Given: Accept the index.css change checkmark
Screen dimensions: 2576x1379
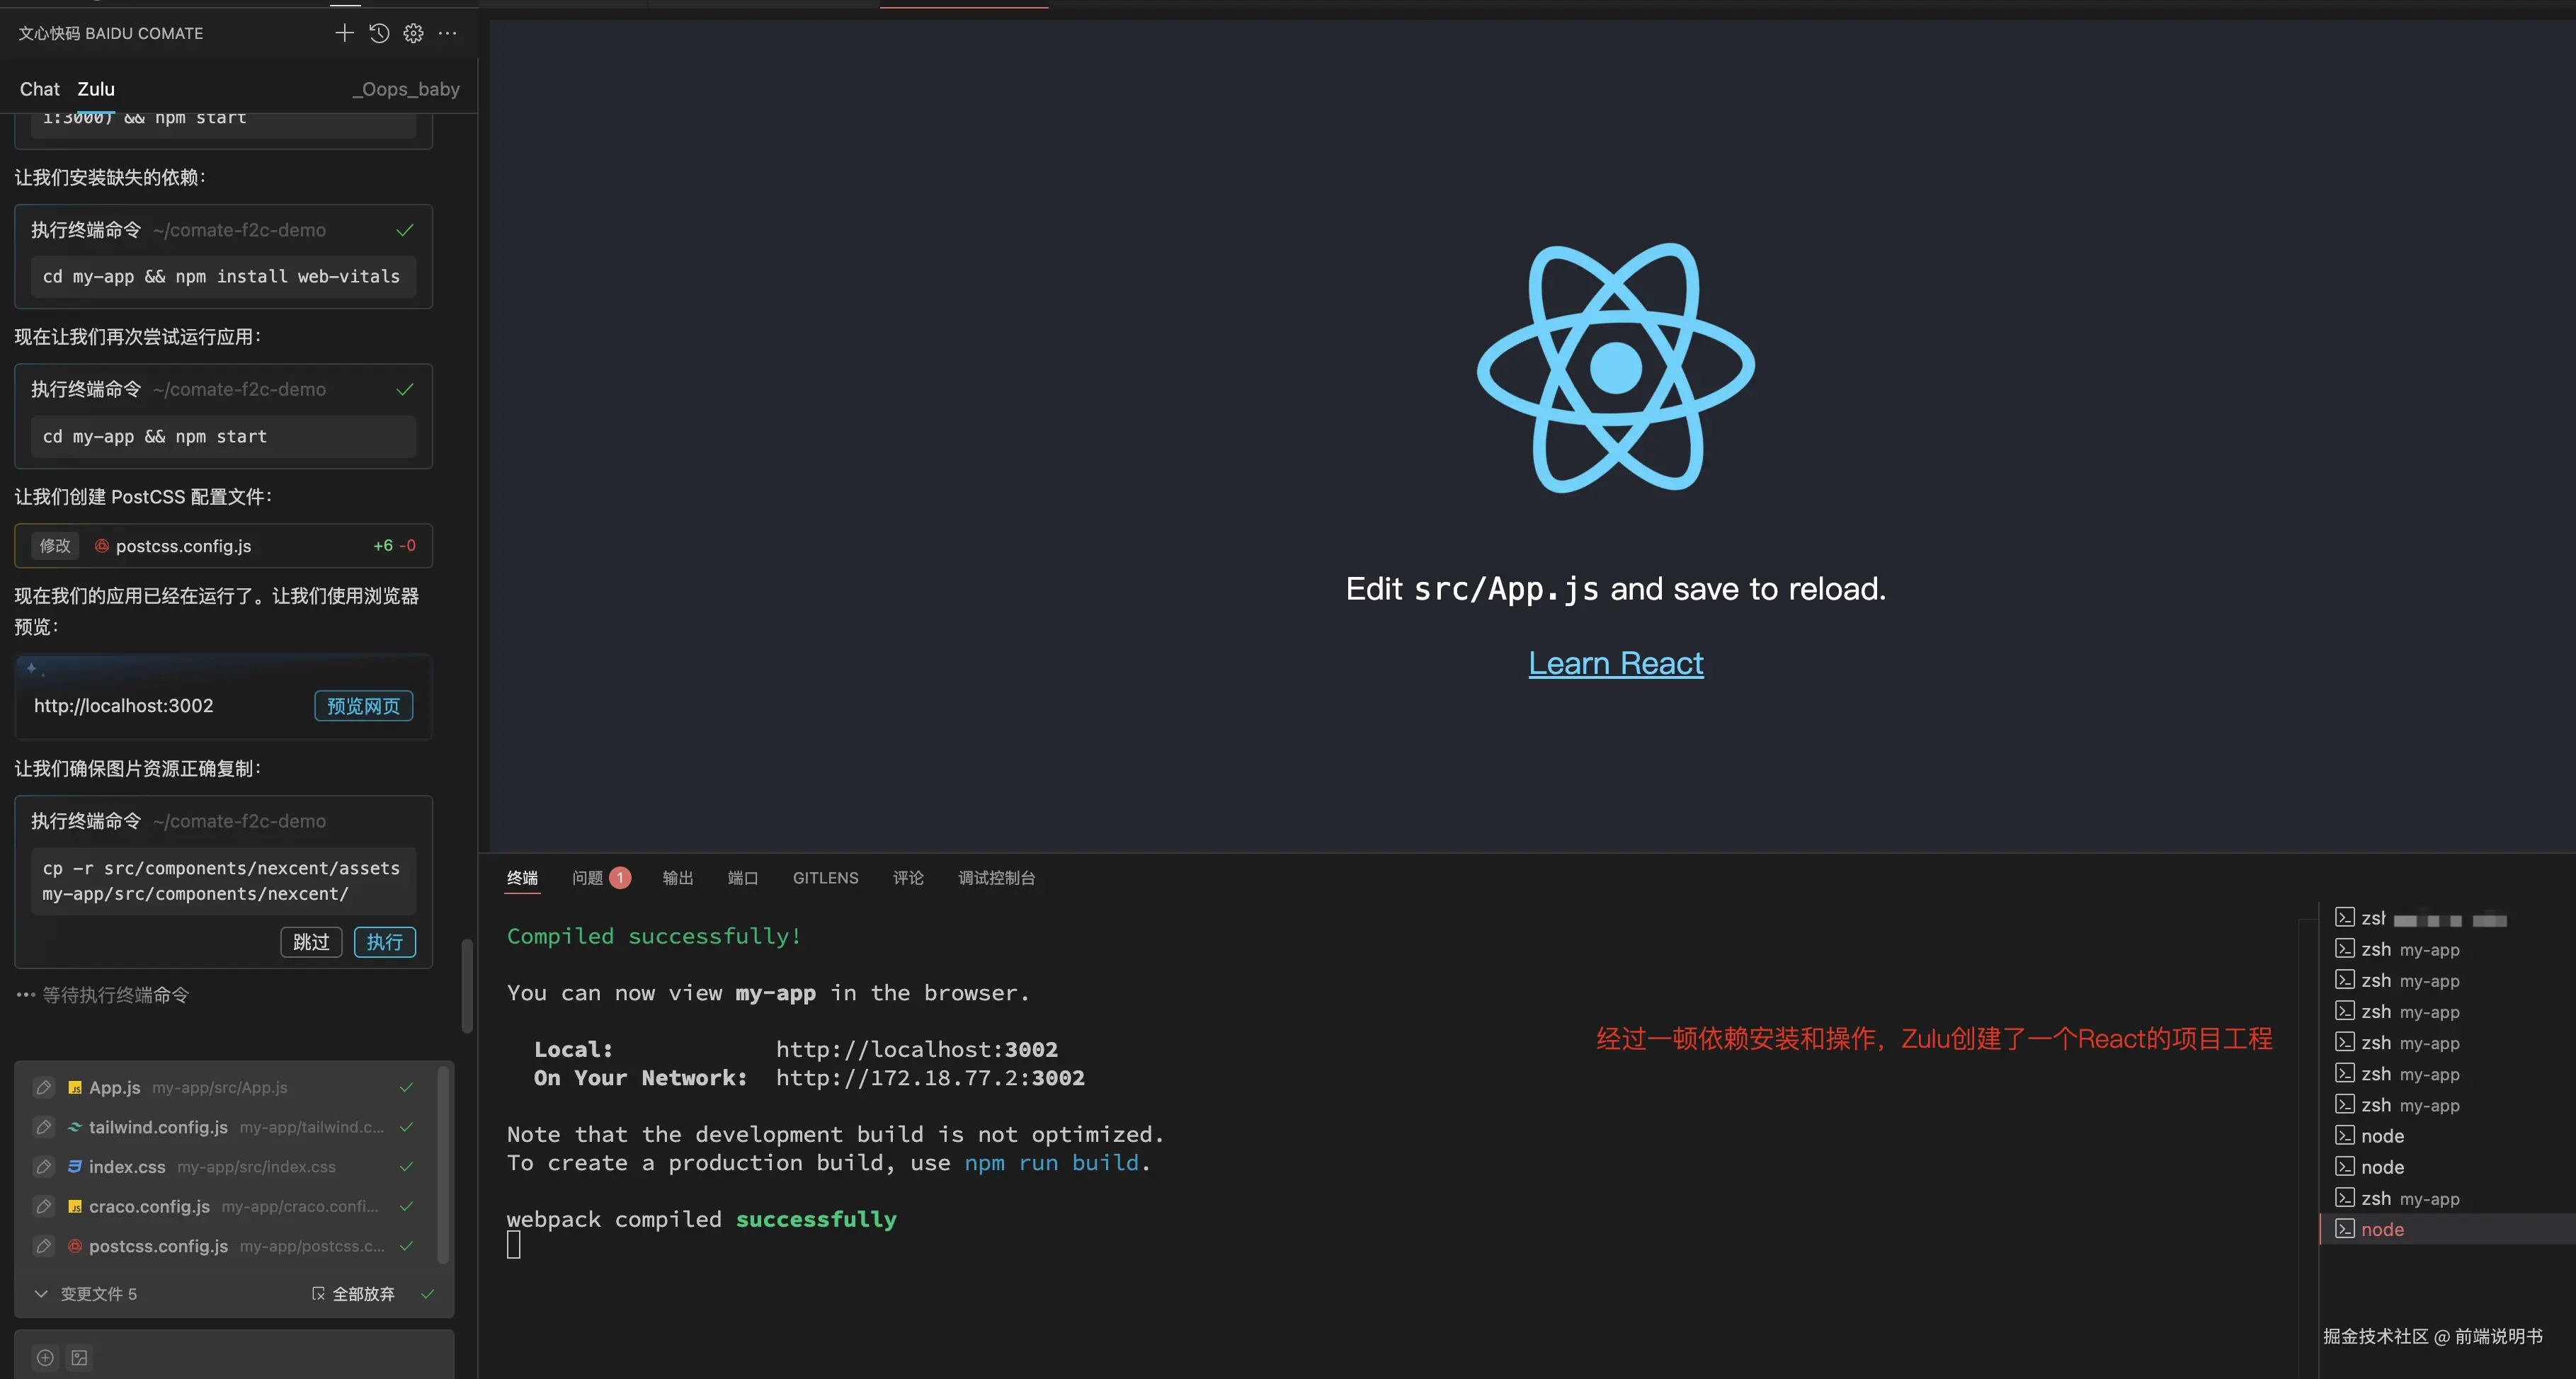Looking at the screenshot, I should click(x=406, y=1166).
